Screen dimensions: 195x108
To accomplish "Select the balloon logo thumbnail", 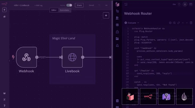I will point(166,96).
